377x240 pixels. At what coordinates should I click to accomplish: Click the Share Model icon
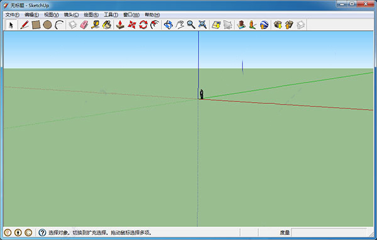289,25
